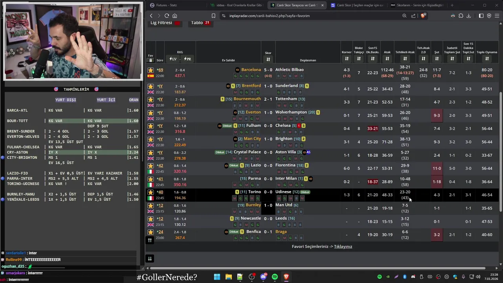Unfavorite the Barcelona match star
The image size is (503, 283).
151,70
